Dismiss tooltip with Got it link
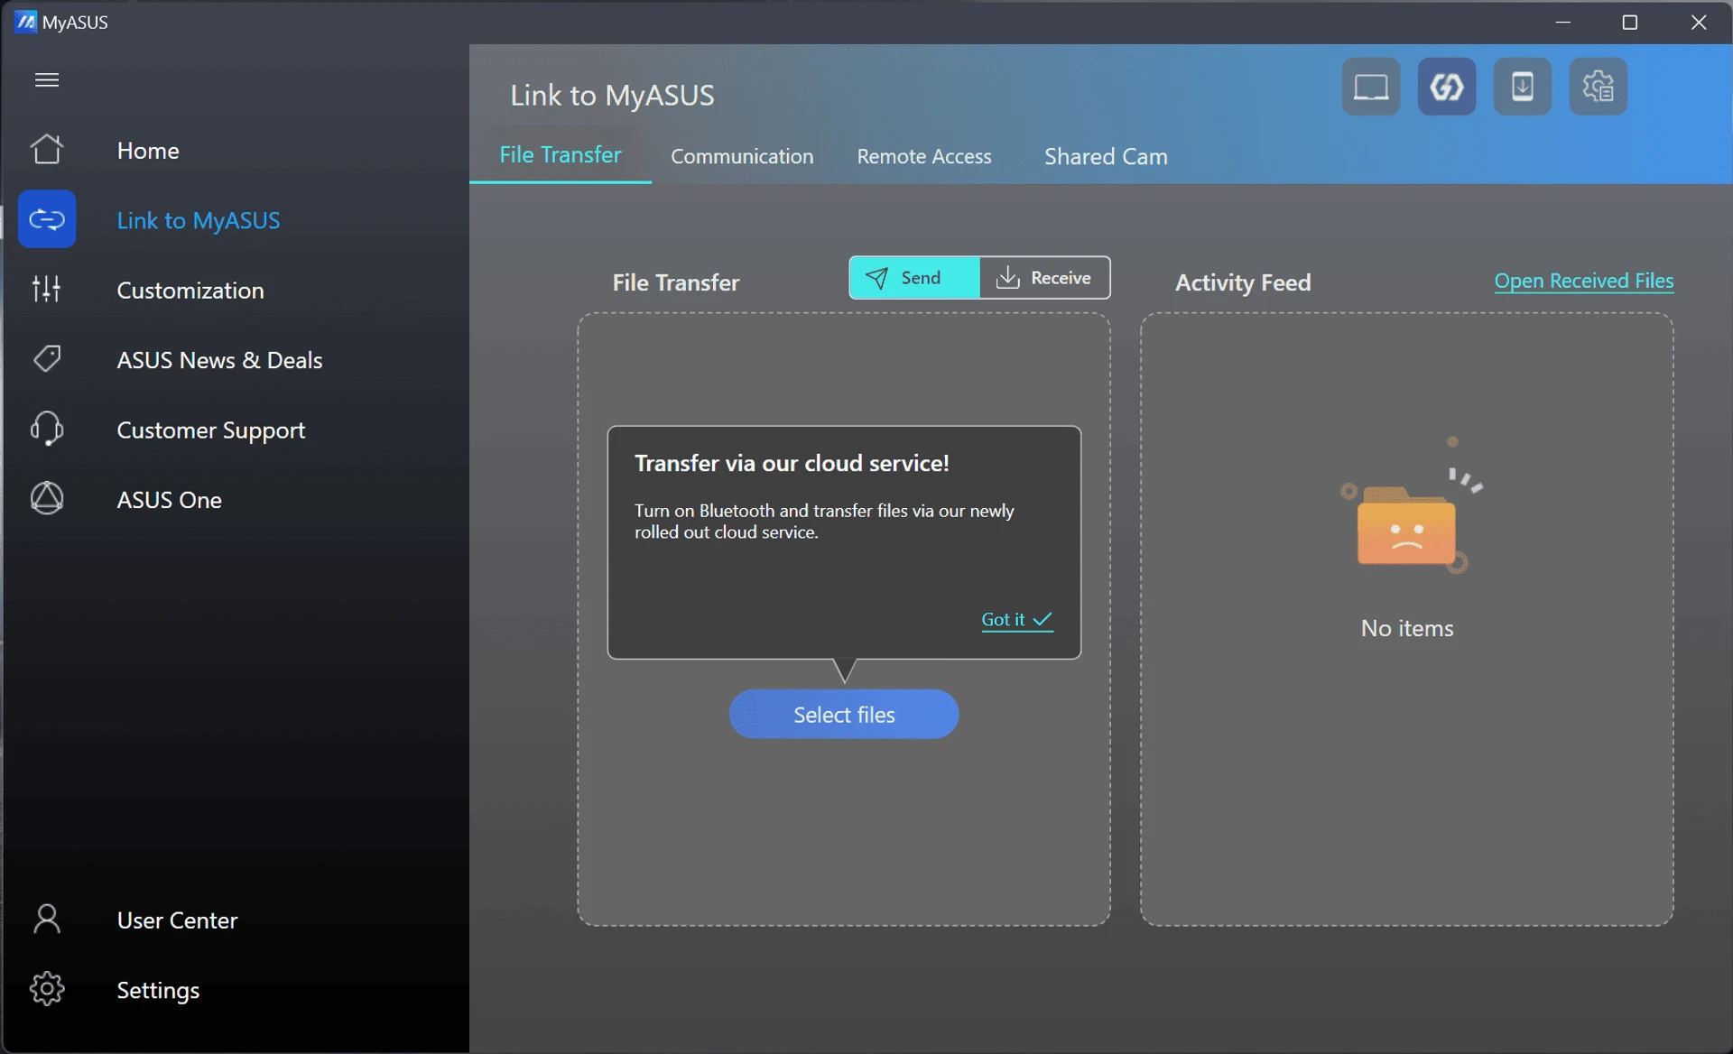 coord(1017,620)
